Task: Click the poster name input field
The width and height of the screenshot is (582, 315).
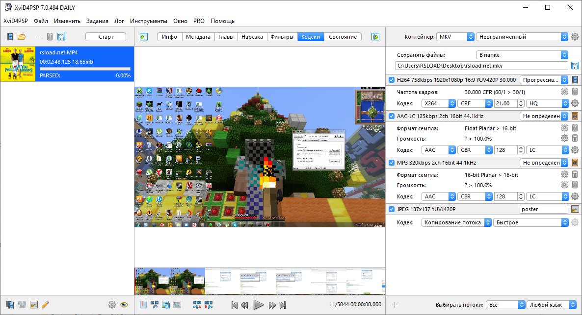Action: (x=544, y=209)
